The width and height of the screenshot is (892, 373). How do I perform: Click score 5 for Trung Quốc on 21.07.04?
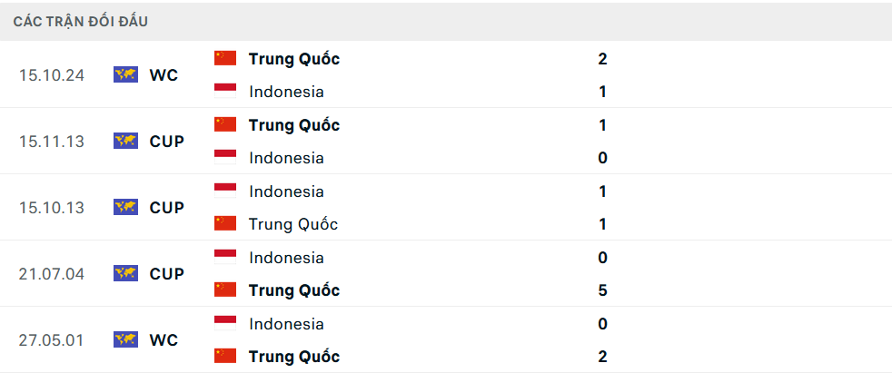(603, 290)
